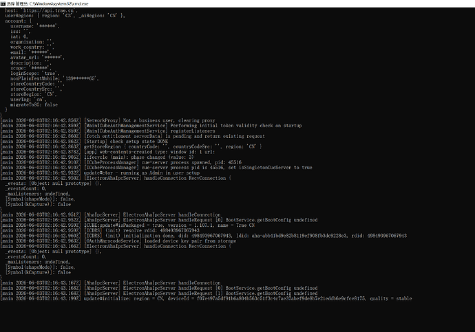Image resolution: width=475 pixels, height=332 pixels.
Task: Click '[app] web-contents-created' log line
Action: [x=107, y=152]
